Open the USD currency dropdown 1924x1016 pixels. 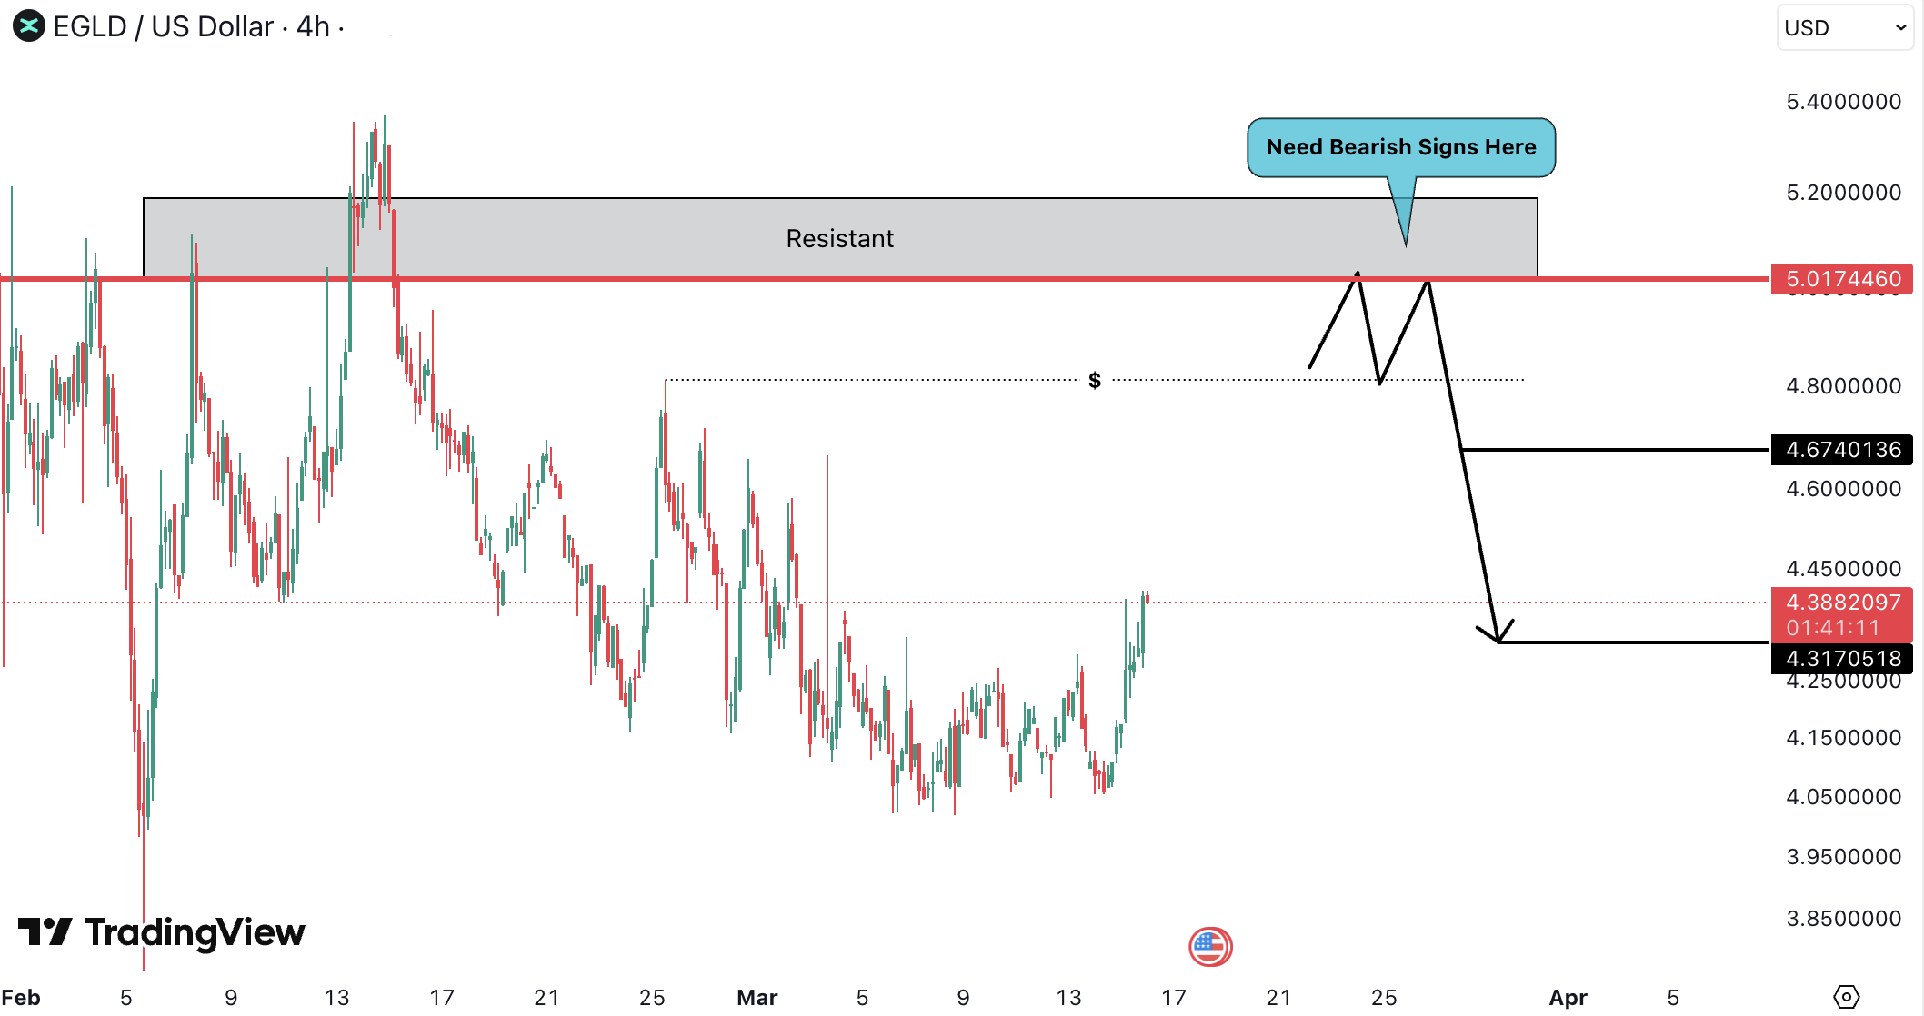pyautogui.click(x=1844, y=28)
